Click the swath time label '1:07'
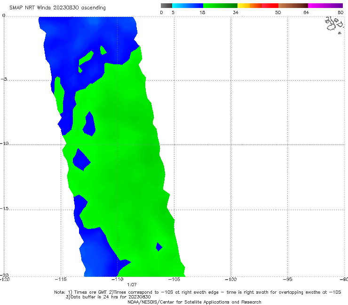The width and height of the screenshot is (348, 305). point(132,285)
